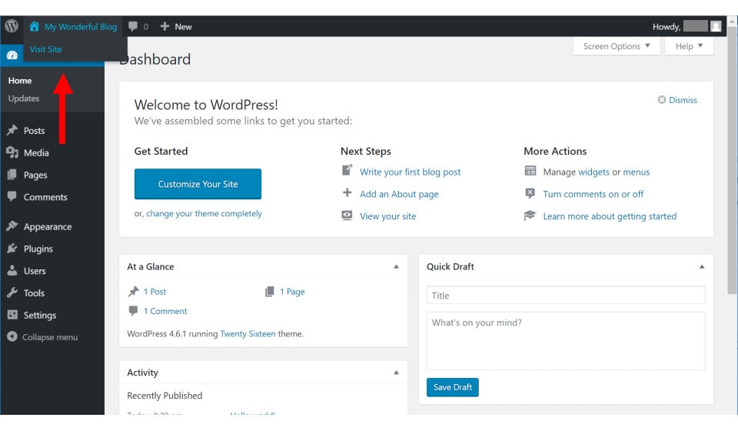Click the Dismiss circle-x icon

(x=662, y=100)
